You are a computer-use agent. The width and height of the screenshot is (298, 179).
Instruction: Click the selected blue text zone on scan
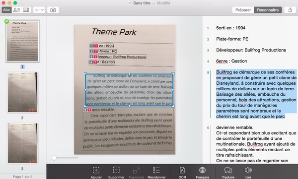point(129,90)
